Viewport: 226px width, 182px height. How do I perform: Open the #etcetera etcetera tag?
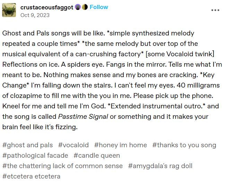[x=31, y=176]
